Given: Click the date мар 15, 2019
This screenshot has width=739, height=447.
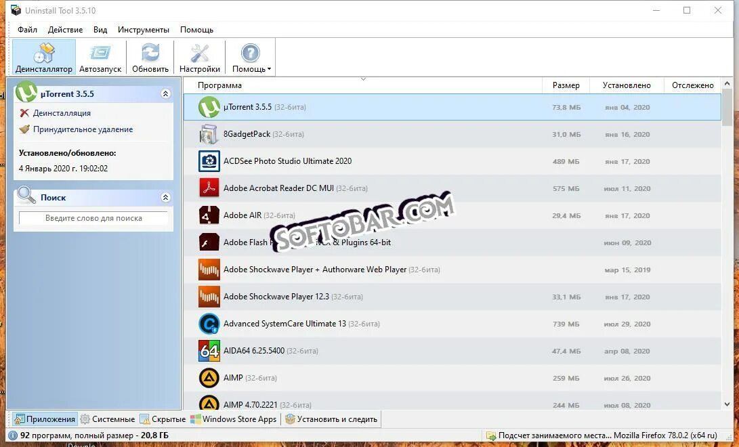Looking at the screenshot, I should pyautogui.click(x=627, y=270).
